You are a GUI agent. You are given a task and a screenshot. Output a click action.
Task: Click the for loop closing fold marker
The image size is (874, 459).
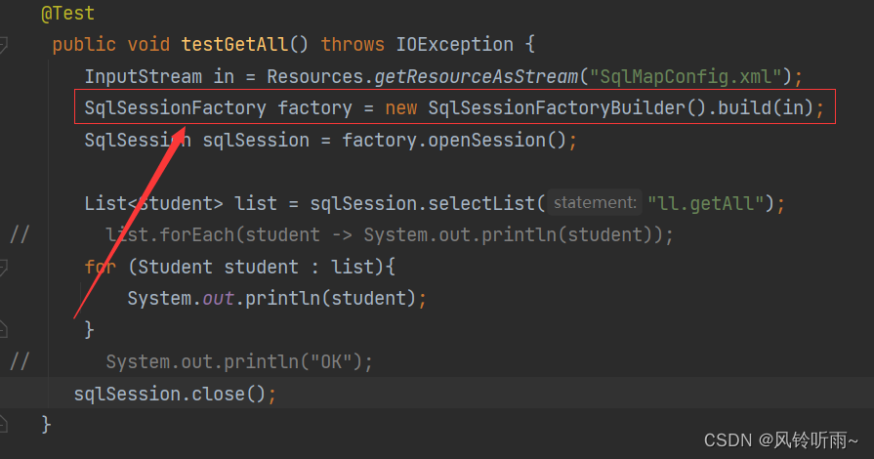pos(4,330)
